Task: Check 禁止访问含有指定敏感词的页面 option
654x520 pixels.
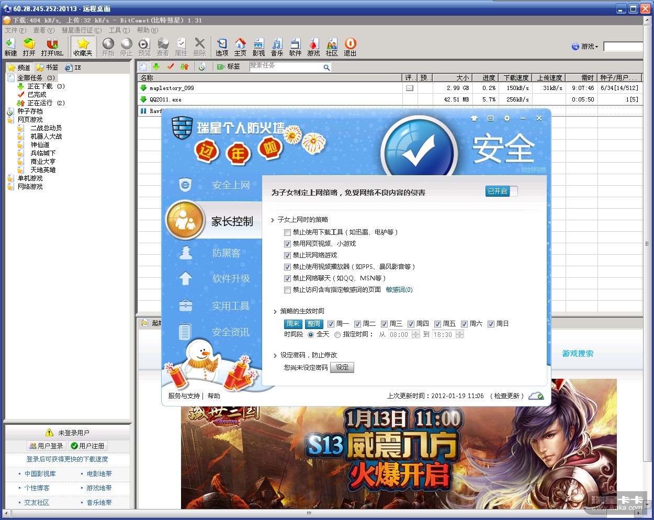Action: 287,290
